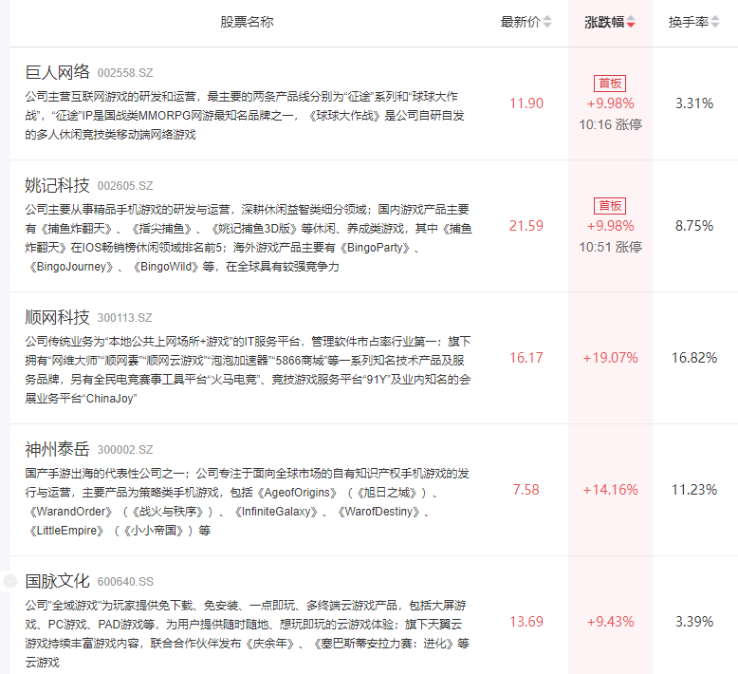
Task: Click turnover rate 11.23%
Action: 694,490
